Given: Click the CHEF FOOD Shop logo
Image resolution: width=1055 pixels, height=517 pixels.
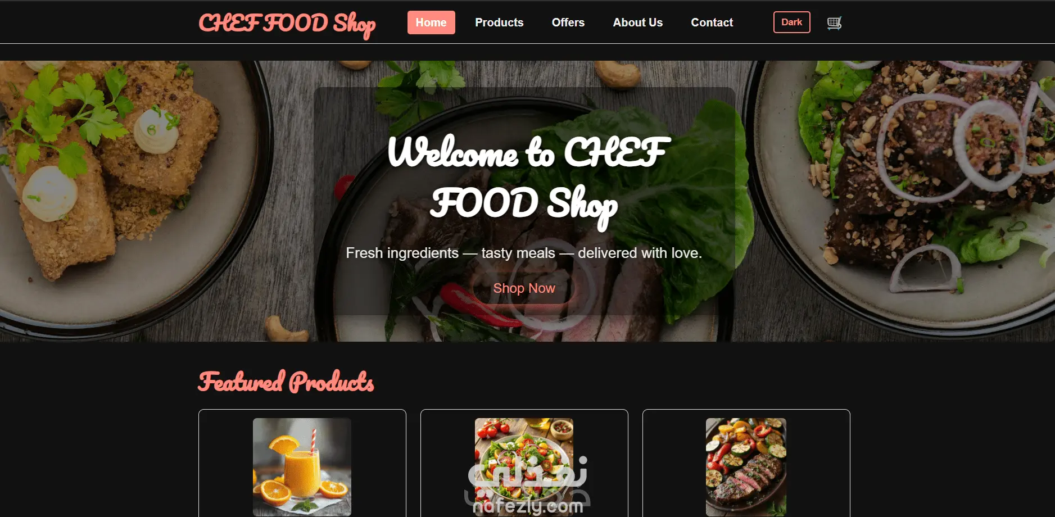Looking at the screenshot, I should 287,24.
